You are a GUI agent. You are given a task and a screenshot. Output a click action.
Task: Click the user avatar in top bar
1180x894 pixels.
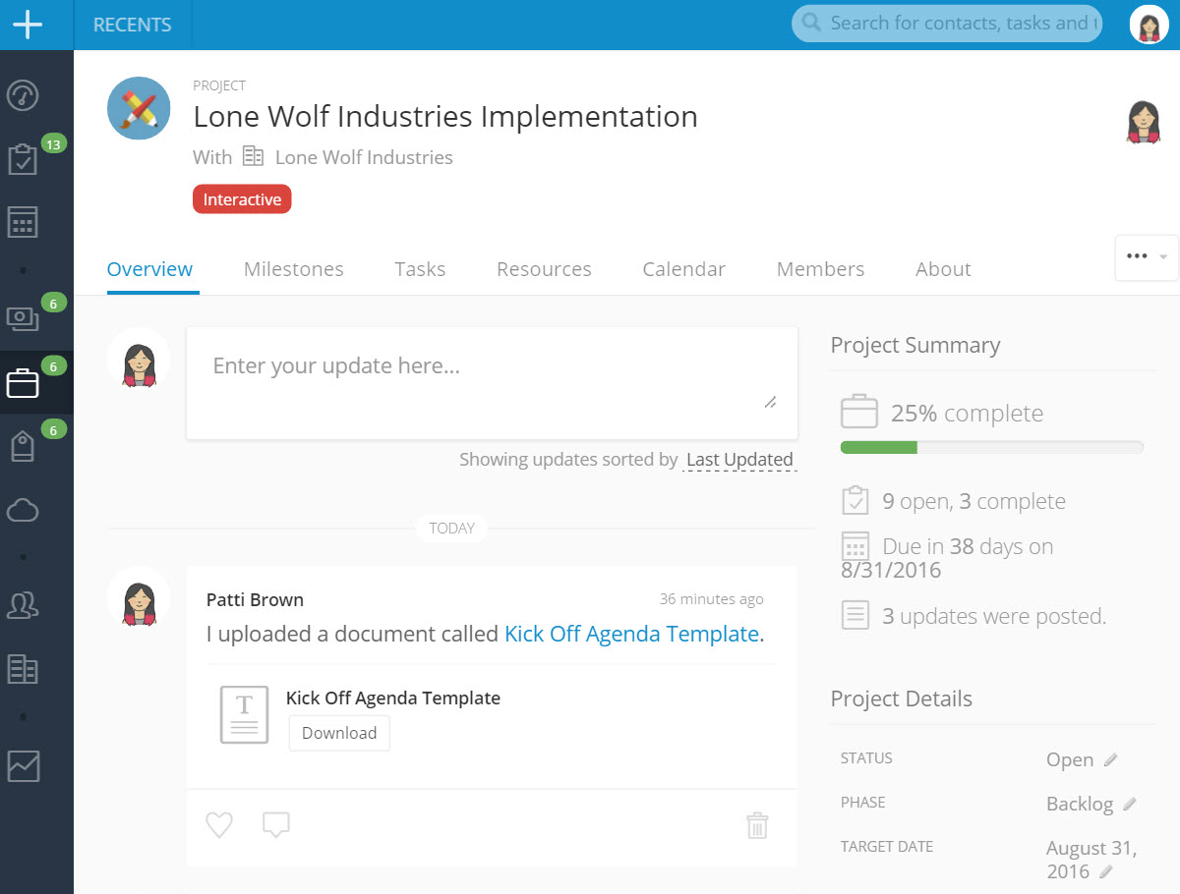pyautogui.click(x=1150, y=25)
